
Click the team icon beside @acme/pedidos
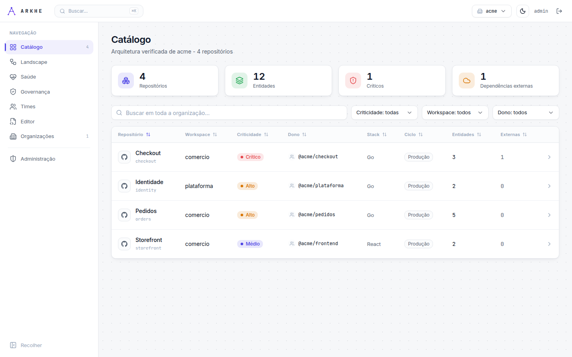(x=292, y=215)
